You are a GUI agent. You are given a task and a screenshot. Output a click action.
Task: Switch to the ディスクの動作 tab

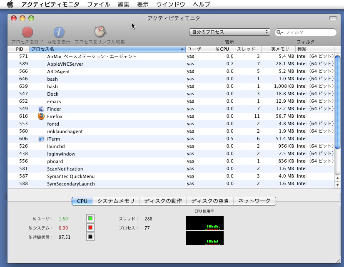click(163, 201)
